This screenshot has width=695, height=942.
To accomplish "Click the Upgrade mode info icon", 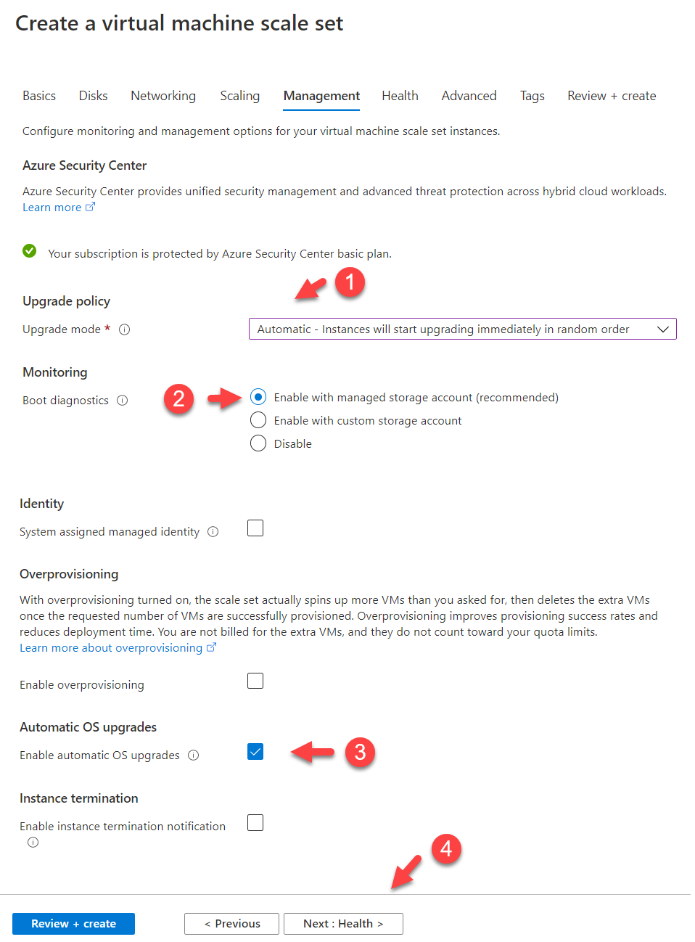I will [125, 329].
